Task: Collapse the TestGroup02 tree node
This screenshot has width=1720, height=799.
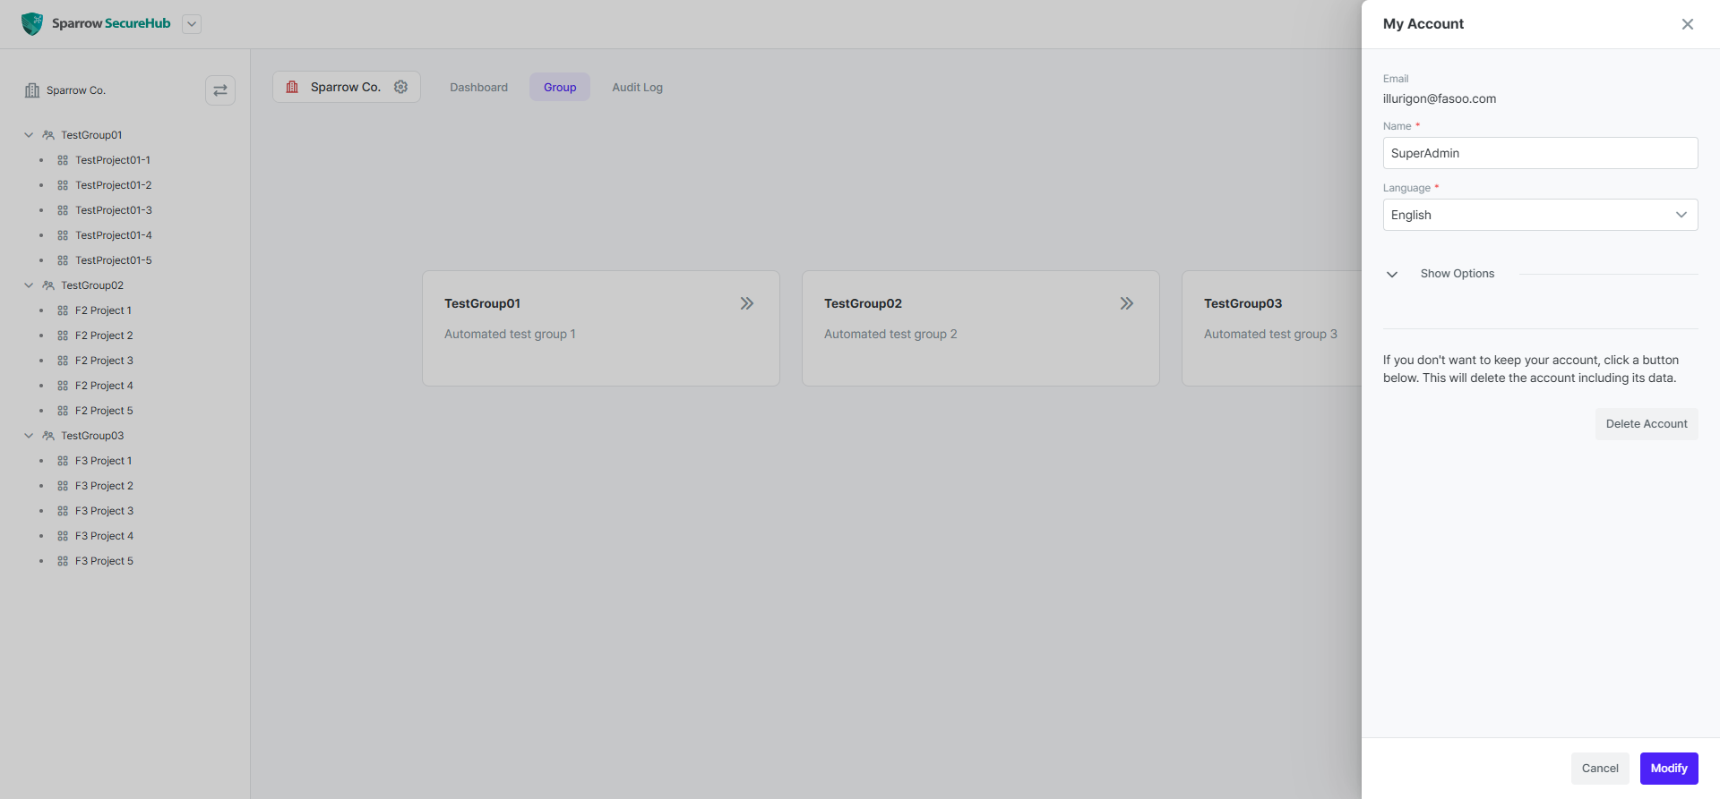Action: pos(29,285)
